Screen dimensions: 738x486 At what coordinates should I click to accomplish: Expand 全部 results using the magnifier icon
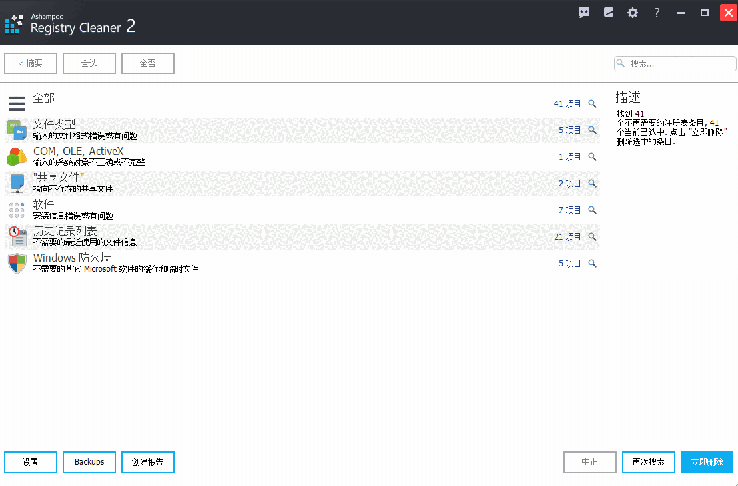click(x=593, y=103)
